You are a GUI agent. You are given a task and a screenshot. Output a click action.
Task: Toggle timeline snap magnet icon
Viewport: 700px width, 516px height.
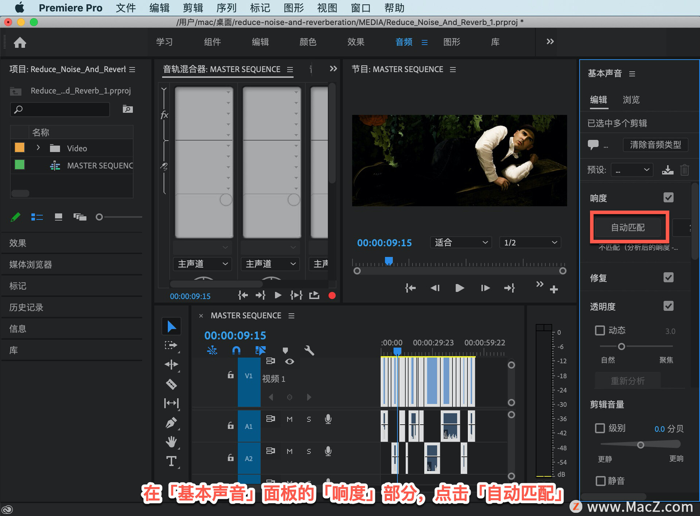(236, 351)
